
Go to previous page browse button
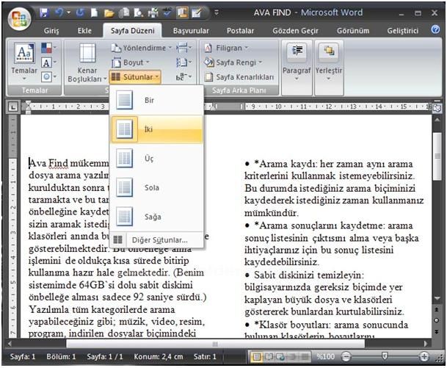pos(437,309)
